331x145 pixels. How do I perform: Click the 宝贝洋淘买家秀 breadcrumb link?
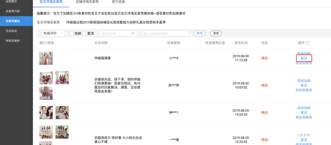tap(48, 22)
